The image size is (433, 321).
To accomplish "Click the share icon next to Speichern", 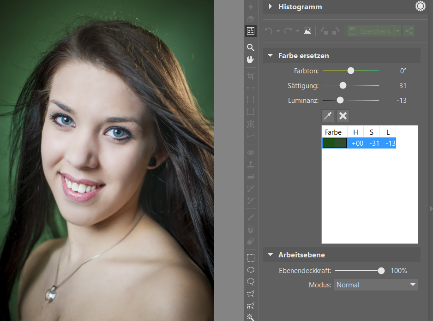I will coord(409,31).
